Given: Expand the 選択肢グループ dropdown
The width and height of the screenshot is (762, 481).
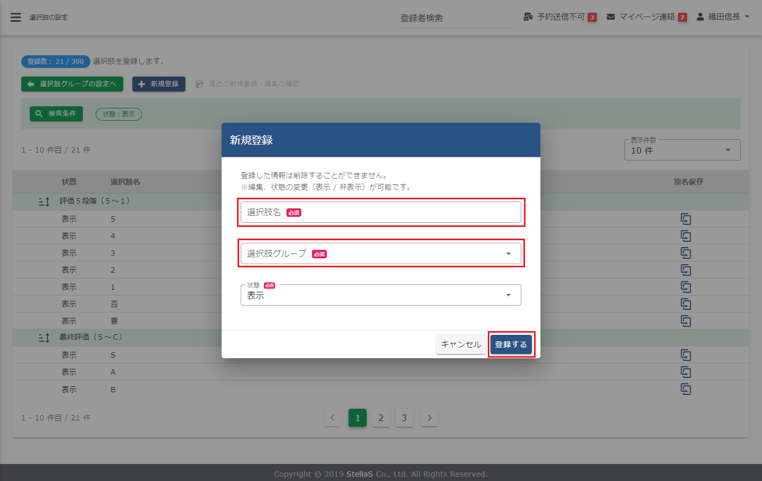Looking at the screenshot, I should [x=380, y=254].
